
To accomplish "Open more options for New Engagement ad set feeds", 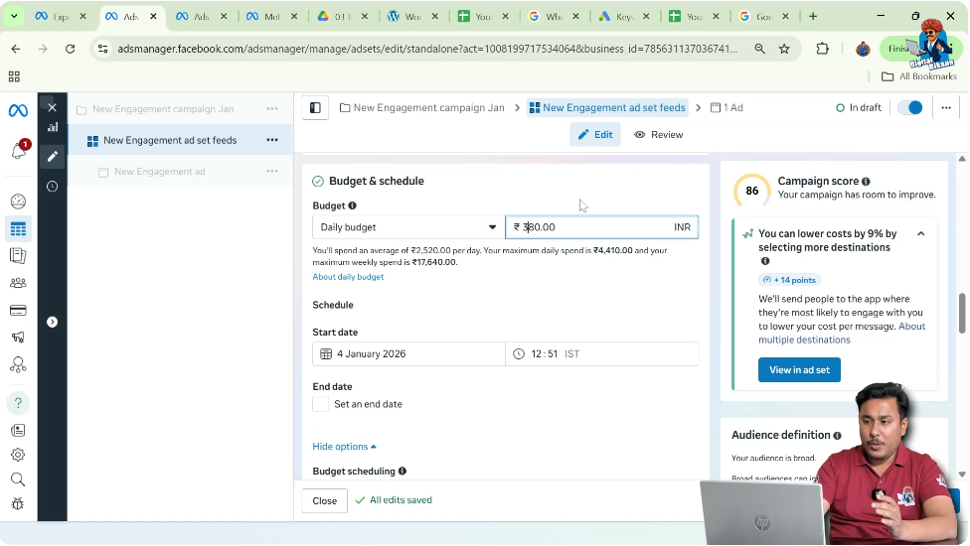I will pos(272,140).
